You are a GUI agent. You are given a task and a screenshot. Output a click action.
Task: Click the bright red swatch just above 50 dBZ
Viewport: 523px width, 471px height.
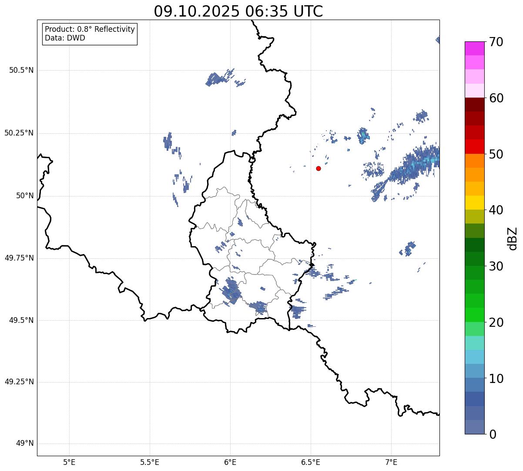point(475,147)
